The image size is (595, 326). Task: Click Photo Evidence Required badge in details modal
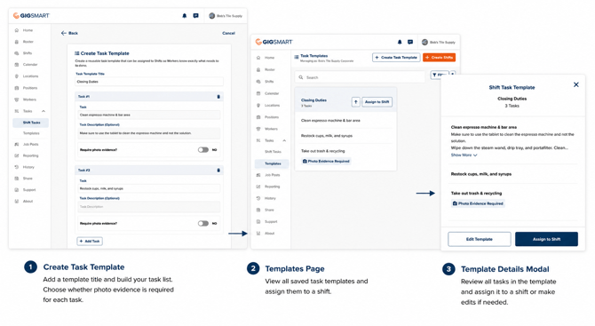point(478,203)
